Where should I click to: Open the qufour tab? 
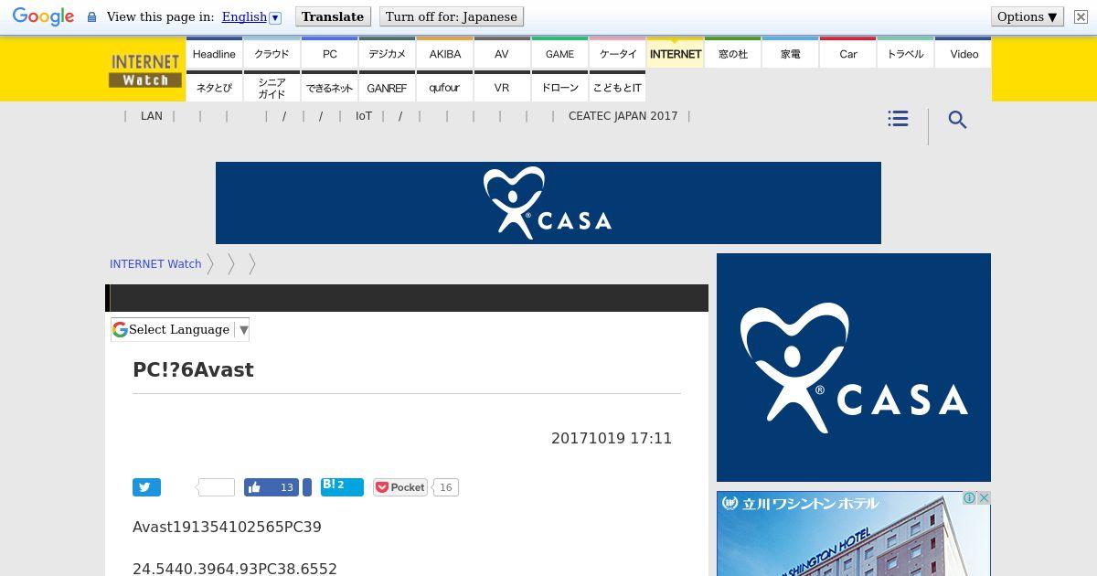(444, 86)
